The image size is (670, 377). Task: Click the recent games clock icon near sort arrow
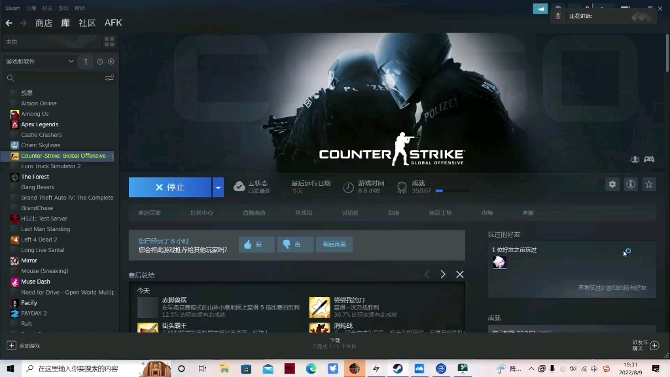pos(99,61)
